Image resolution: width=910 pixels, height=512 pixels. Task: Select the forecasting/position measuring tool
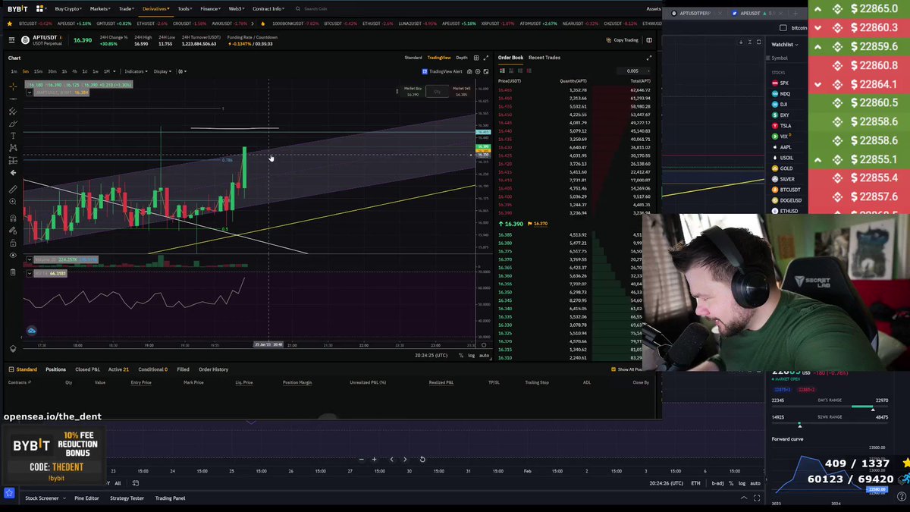coord(13,160)
